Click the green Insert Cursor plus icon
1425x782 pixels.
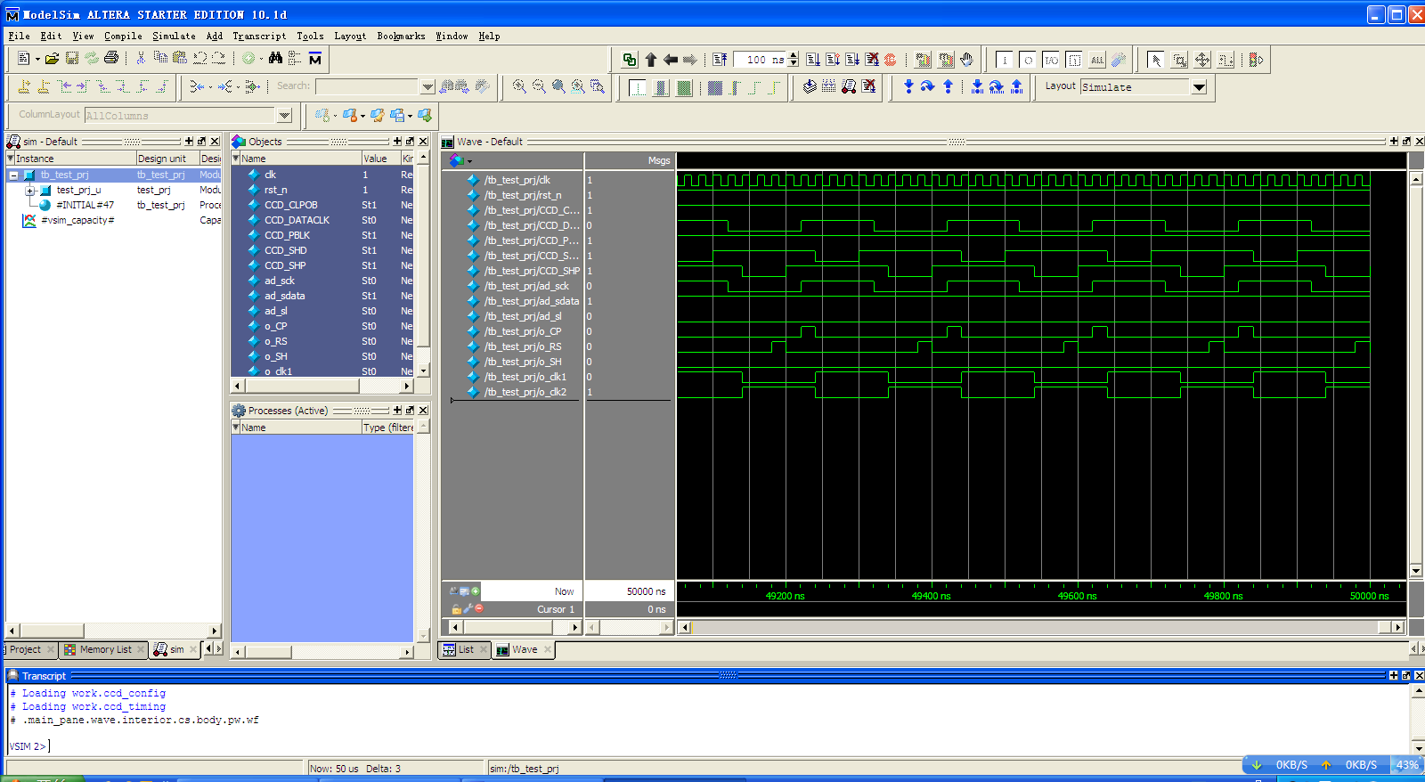(476, 591)
